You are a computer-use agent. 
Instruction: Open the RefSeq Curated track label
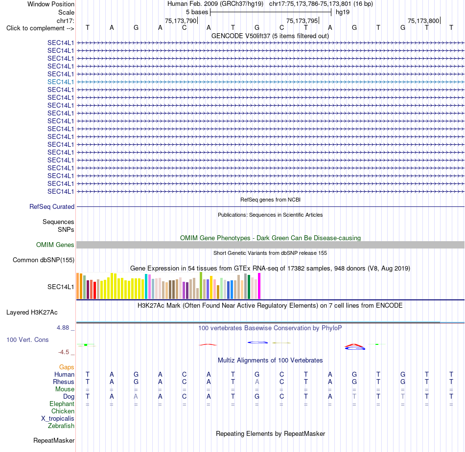(x=52, y=206)
